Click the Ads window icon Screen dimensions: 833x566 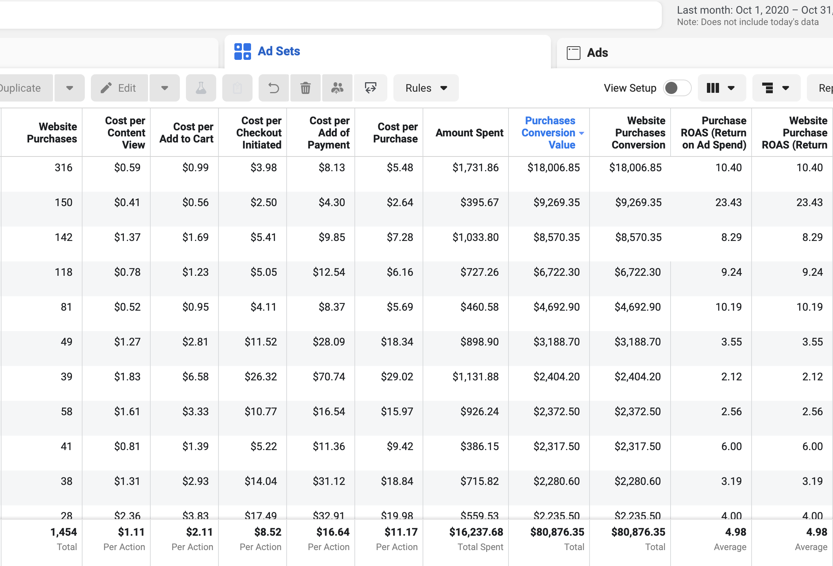click(x=573, y=53)
